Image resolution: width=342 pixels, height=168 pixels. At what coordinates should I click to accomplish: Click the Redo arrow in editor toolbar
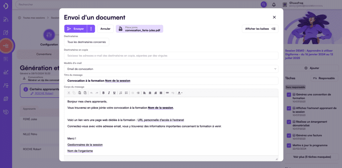pyautogui.click(x=97, y=93)
